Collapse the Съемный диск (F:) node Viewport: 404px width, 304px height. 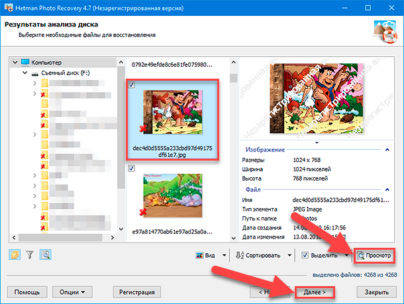pos(25,73)
